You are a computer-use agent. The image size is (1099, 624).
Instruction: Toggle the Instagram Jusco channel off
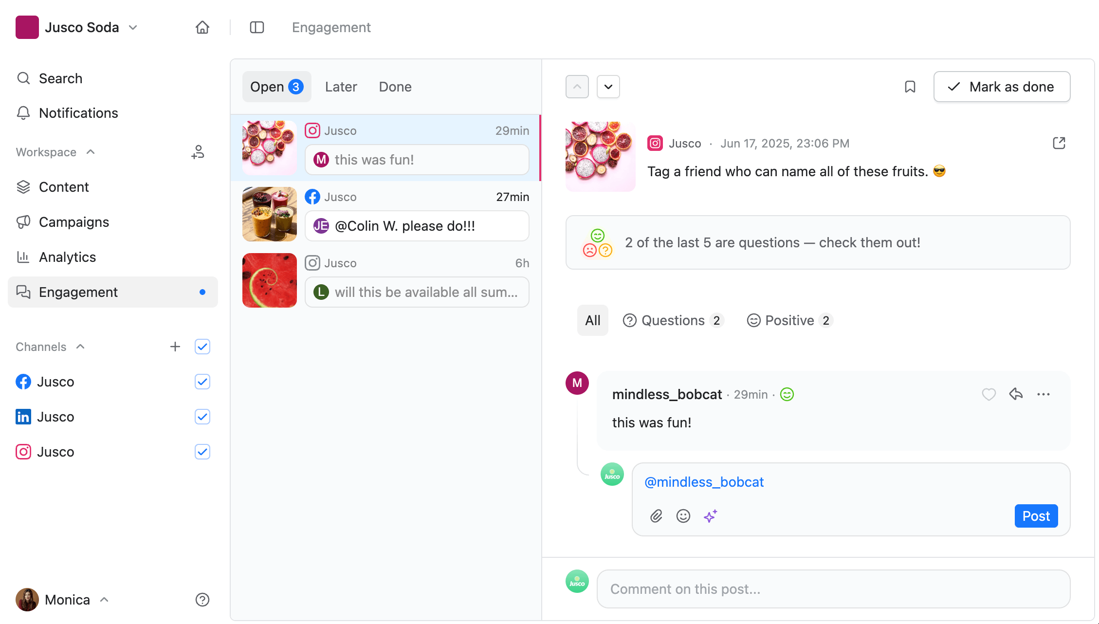coord(202,452)
